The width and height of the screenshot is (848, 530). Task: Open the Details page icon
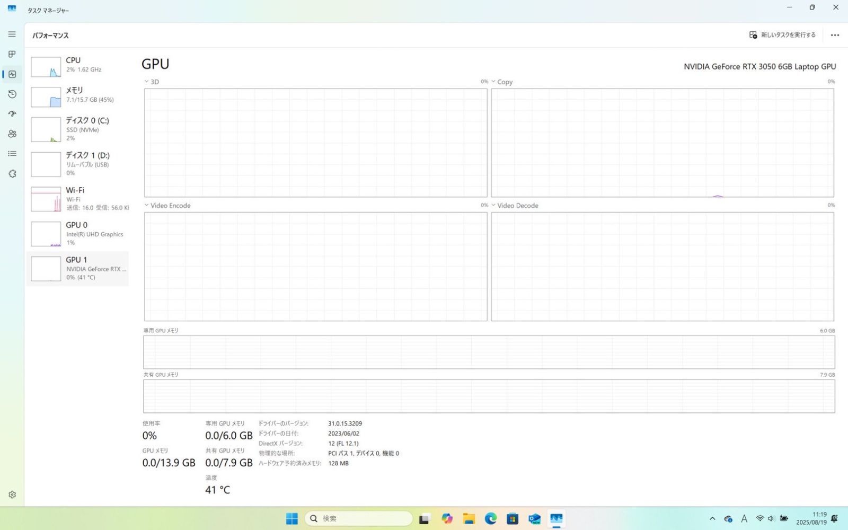click(12, 154)
